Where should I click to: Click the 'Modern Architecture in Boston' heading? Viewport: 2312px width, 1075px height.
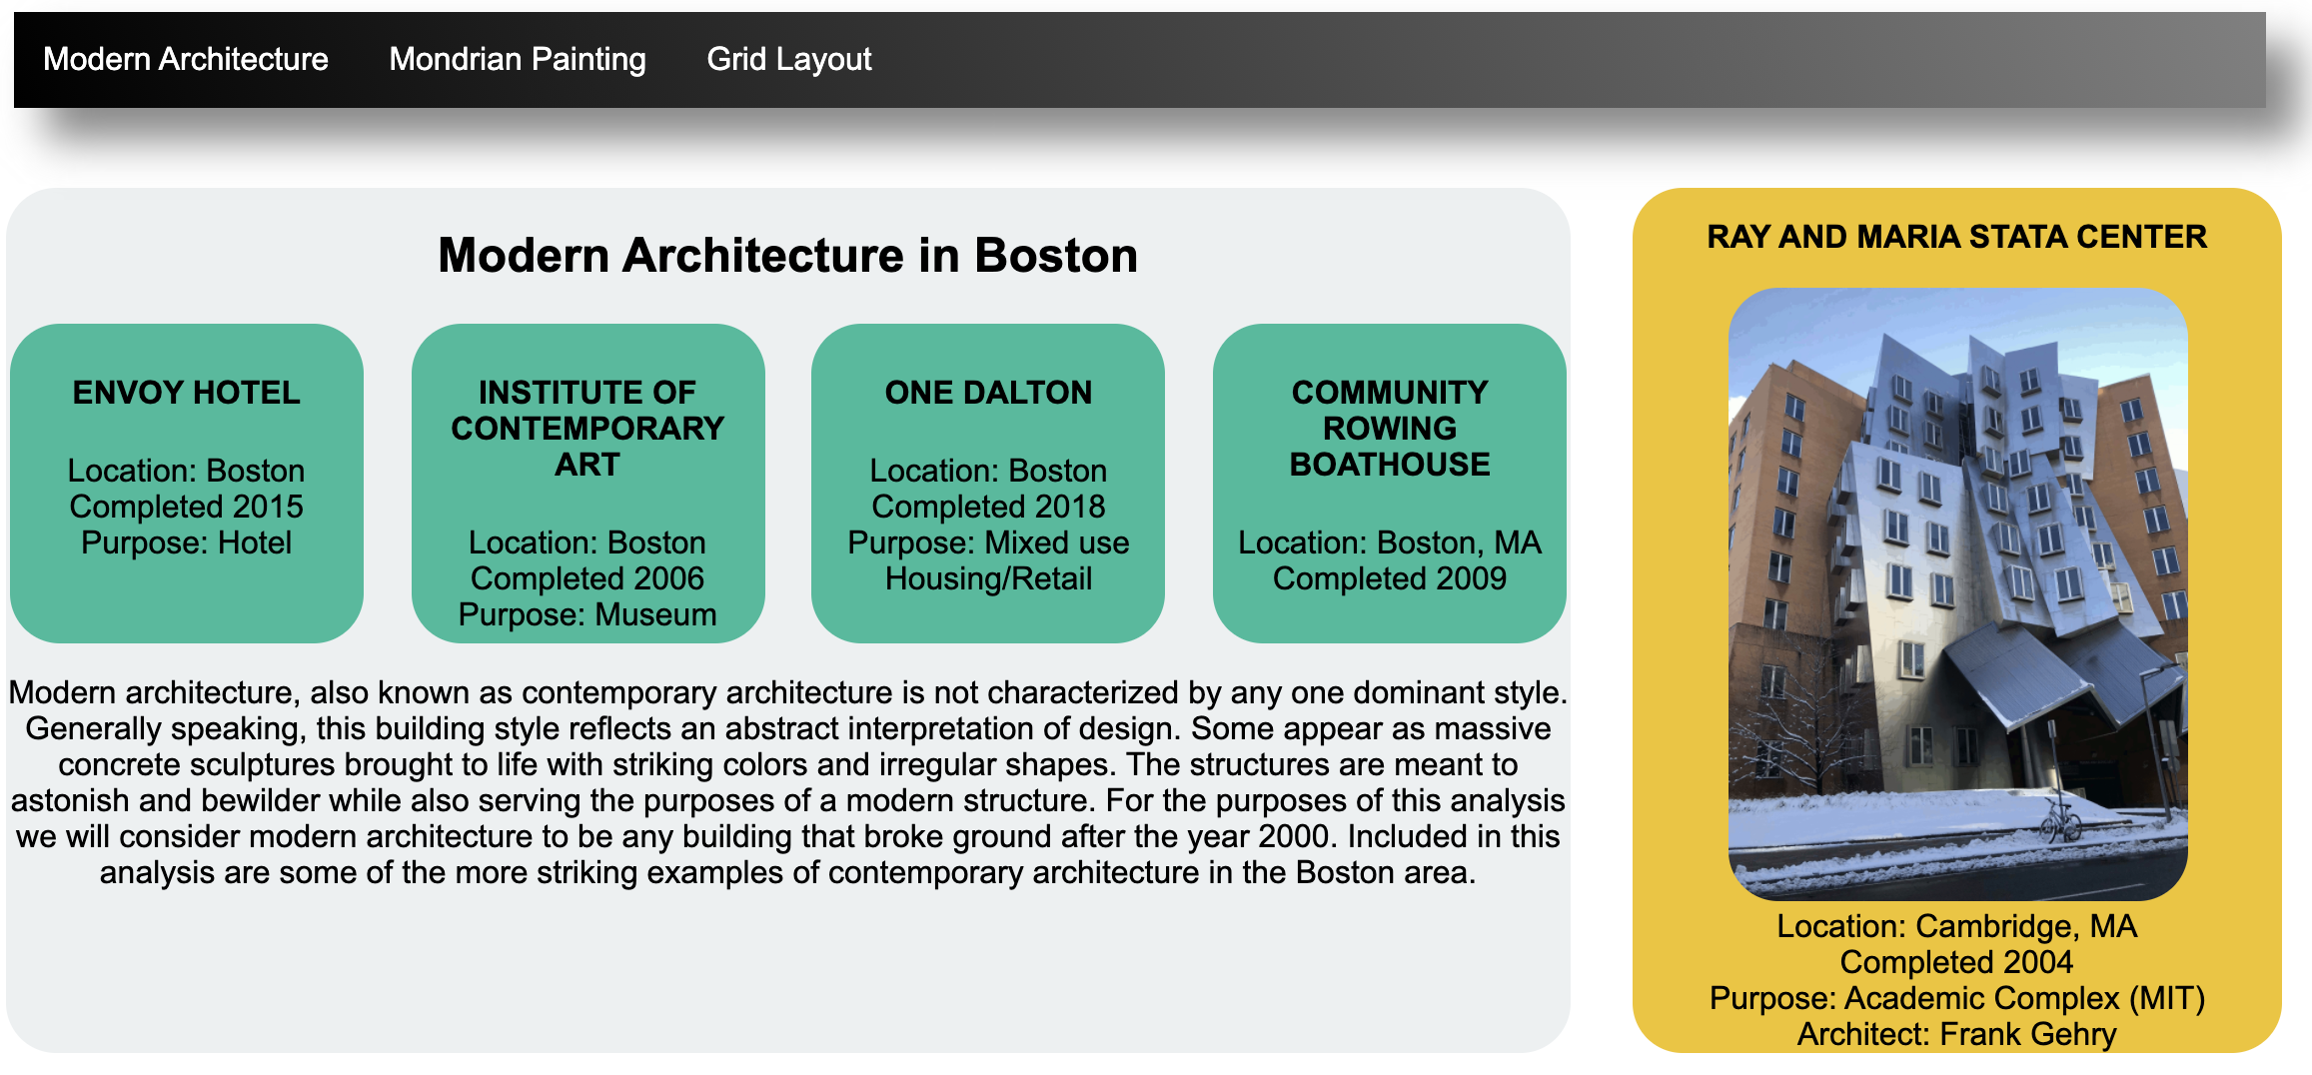pos(788,255)
